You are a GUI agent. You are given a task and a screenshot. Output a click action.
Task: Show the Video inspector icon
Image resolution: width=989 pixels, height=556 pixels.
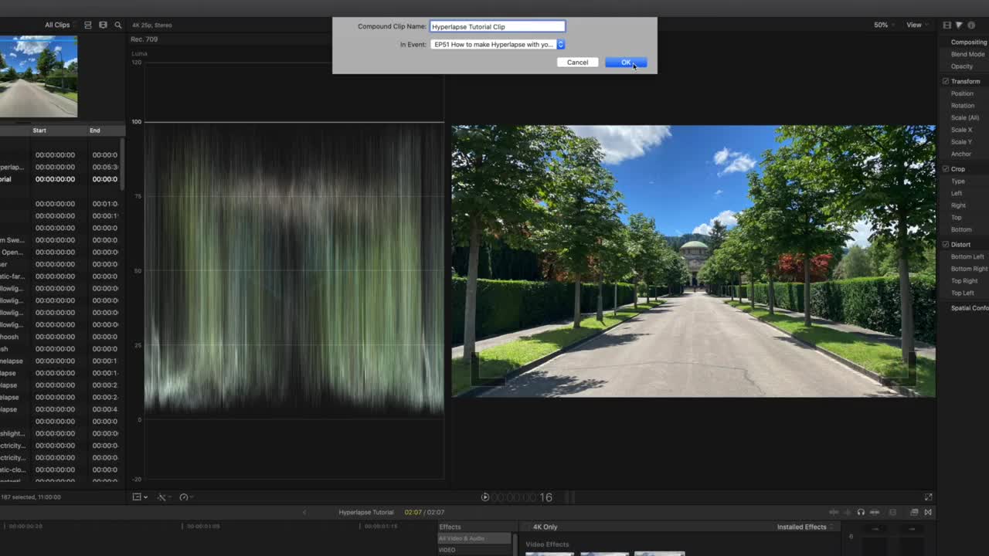[947, 25]
